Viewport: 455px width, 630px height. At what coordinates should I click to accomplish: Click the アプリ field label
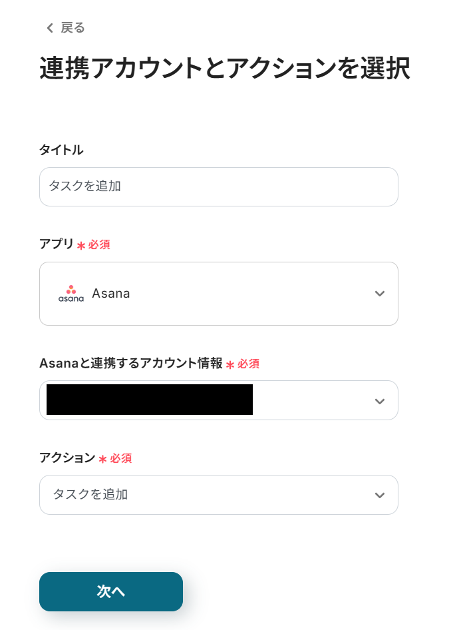coord(57,244)
